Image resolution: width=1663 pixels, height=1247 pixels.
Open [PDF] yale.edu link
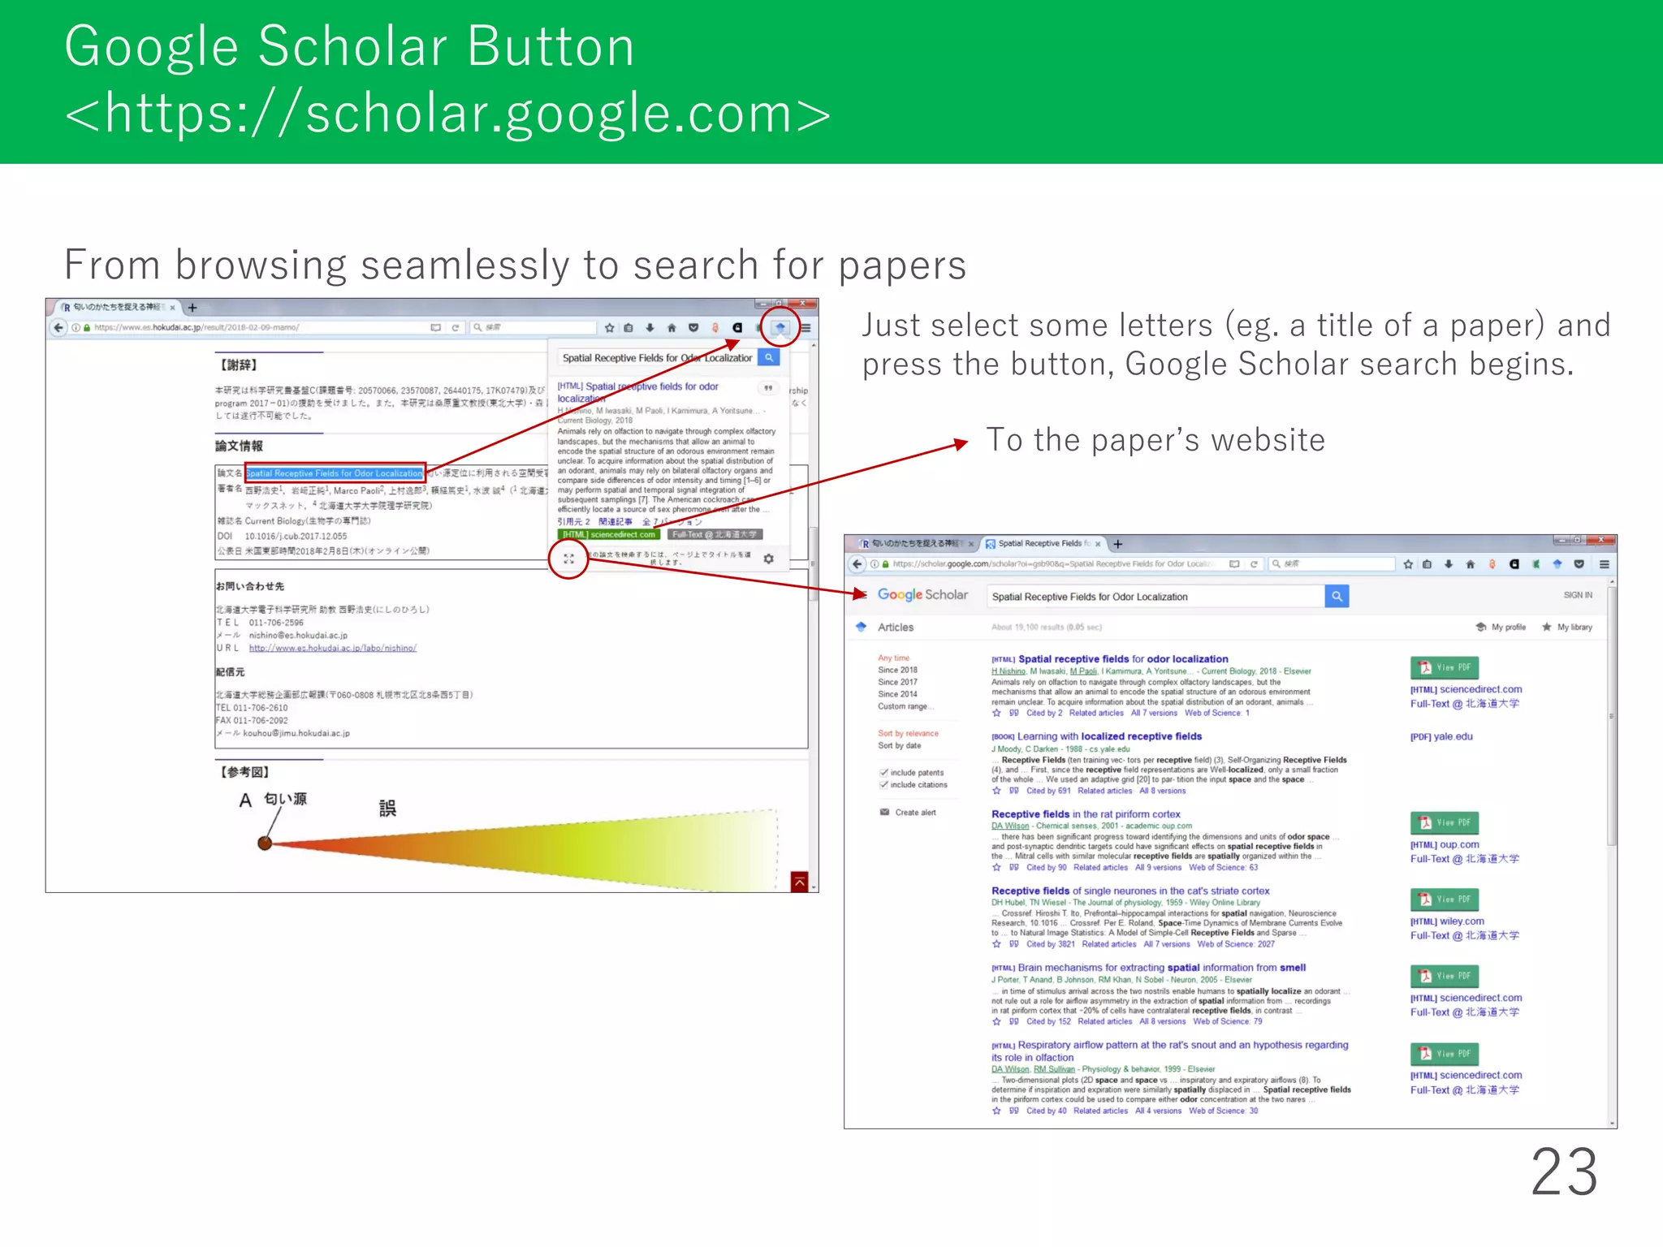[1441, 737]
